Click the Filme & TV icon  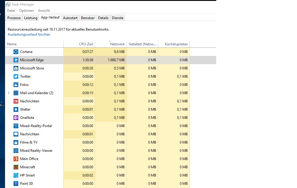[16, 142]
